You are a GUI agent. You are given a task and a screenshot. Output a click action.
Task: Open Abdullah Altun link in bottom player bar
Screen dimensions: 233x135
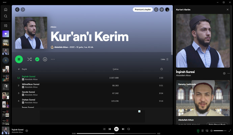coord(17,132)
